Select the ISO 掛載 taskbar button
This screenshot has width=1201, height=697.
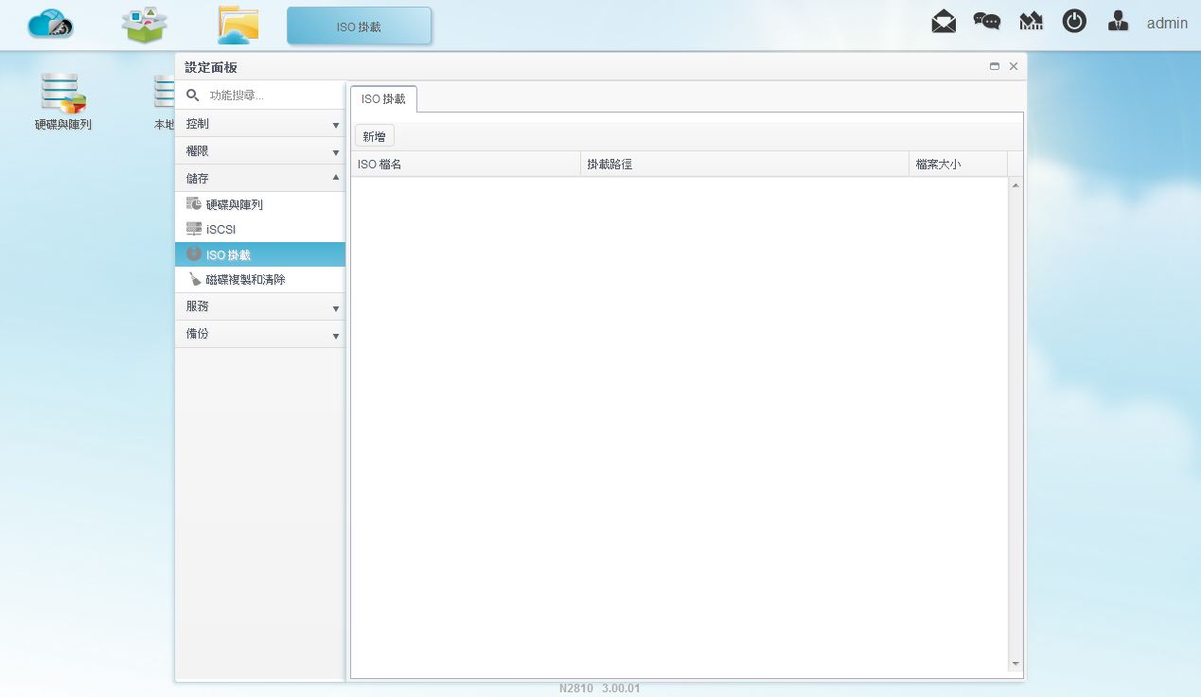(x=359, y=26)
